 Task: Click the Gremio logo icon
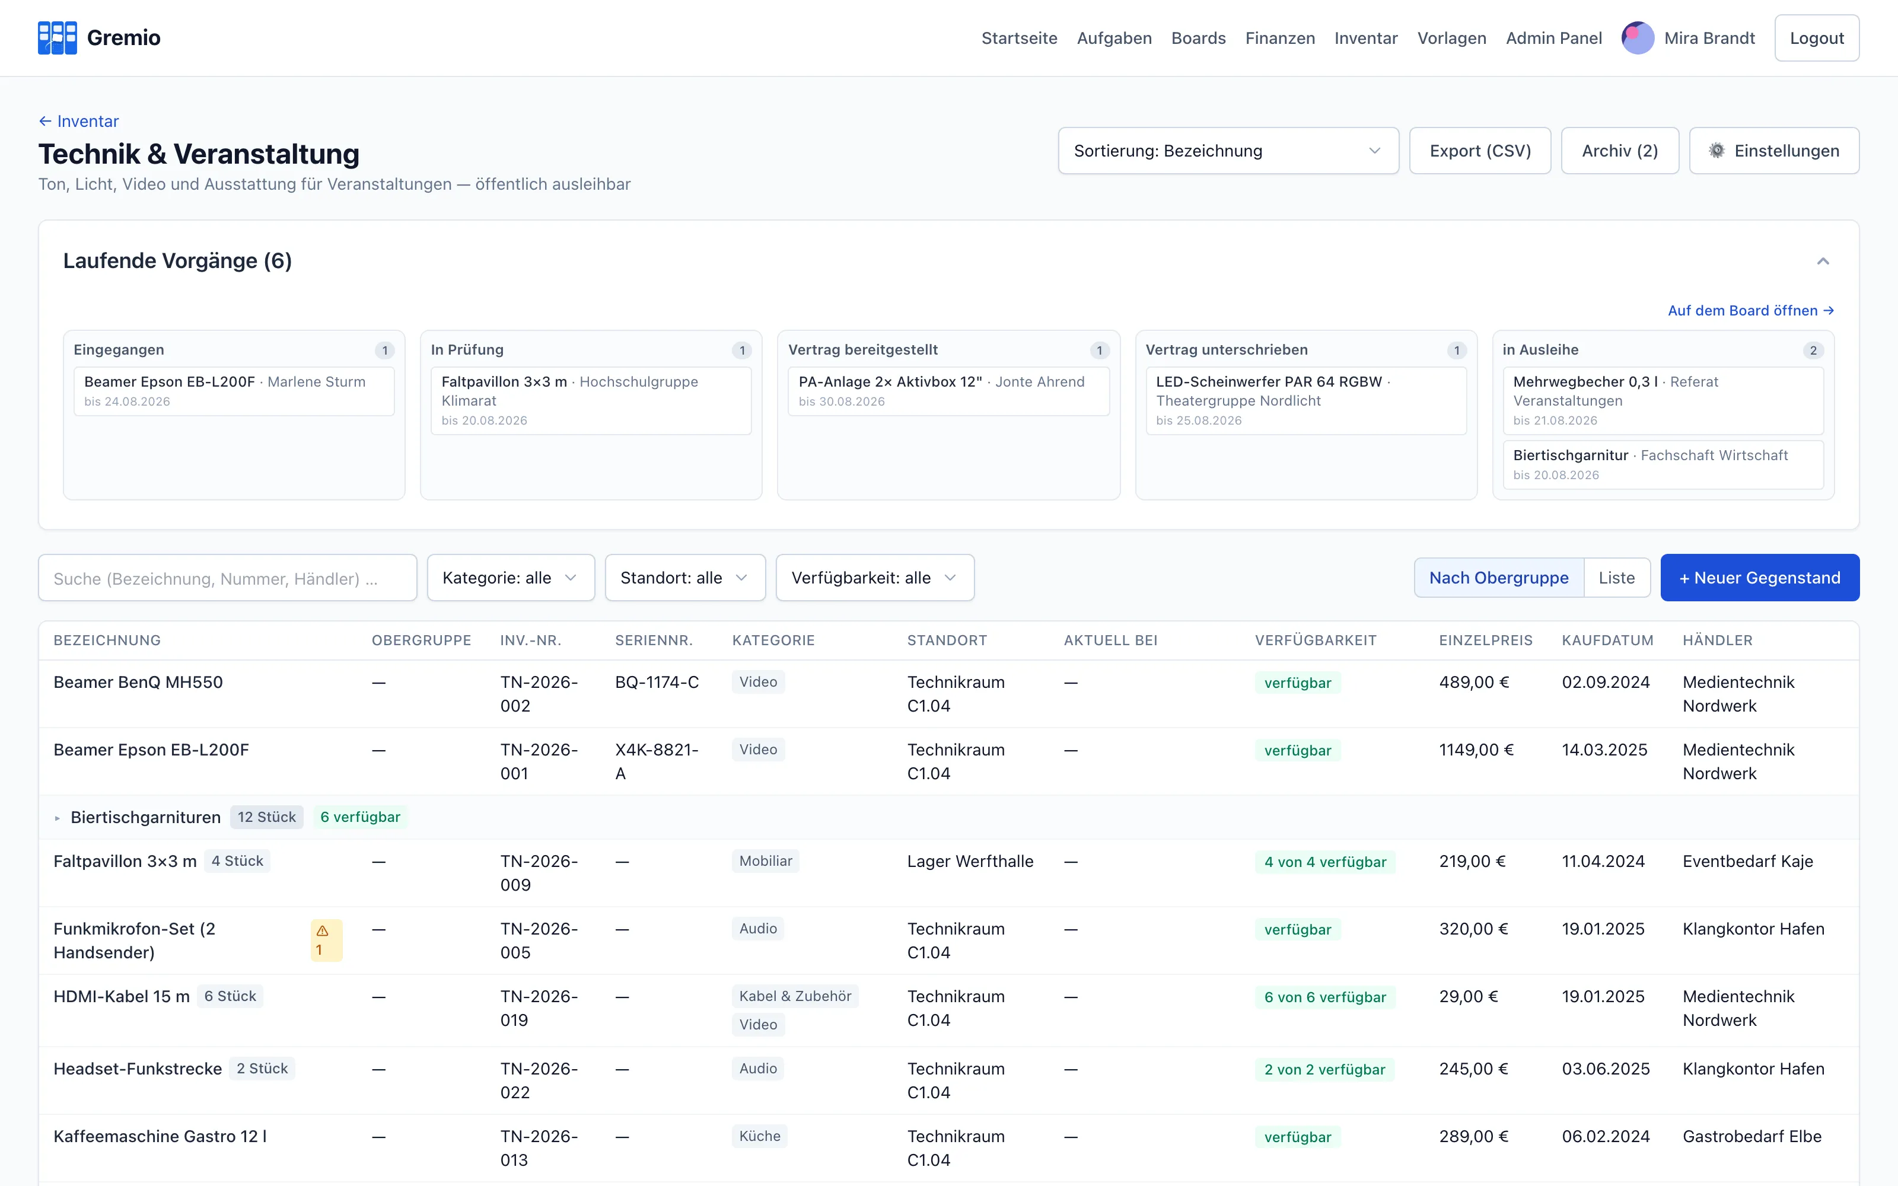[58, 37]
